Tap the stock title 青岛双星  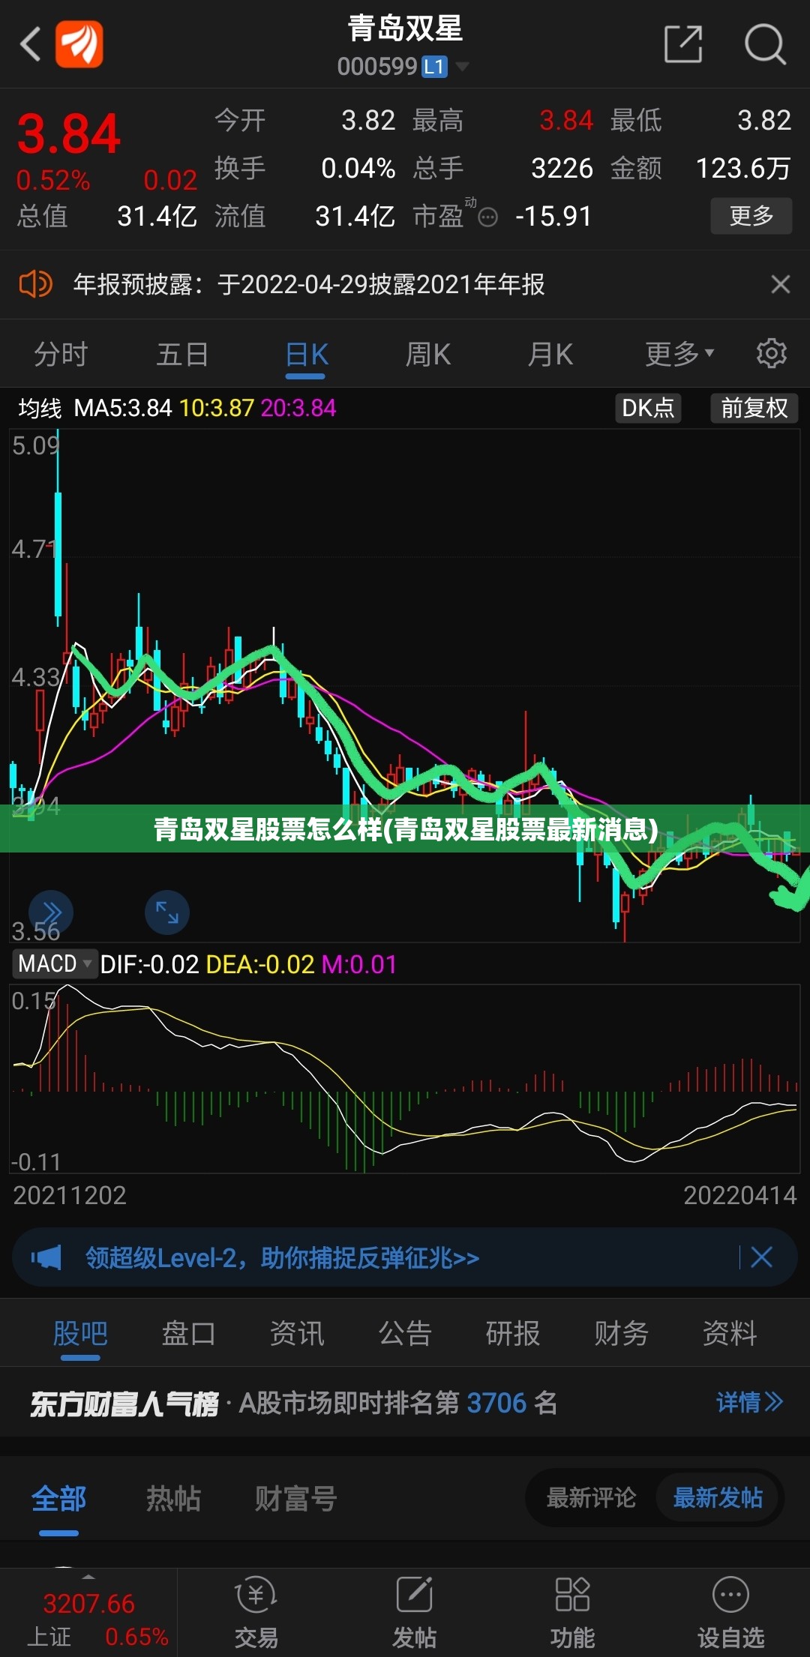point(405,28)
